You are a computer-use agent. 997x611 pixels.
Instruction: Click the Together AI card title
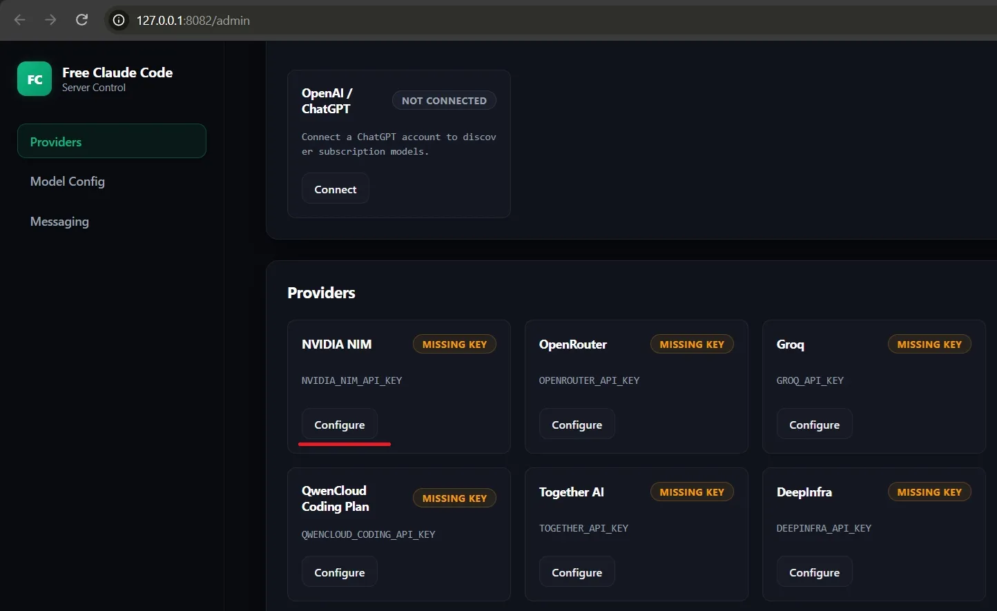[x=572, y=492]
